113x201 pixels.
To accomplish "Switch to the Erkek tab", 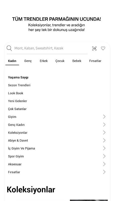I will point(44,61).
